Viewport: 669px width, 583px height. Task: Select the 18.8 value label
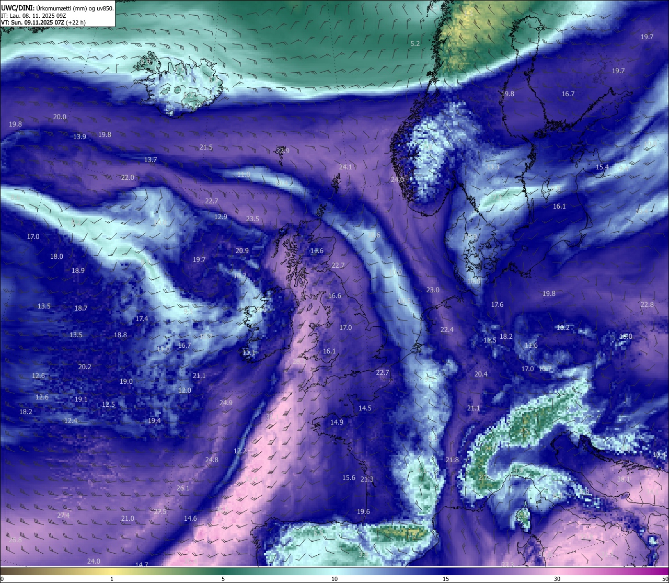(120, 335)
